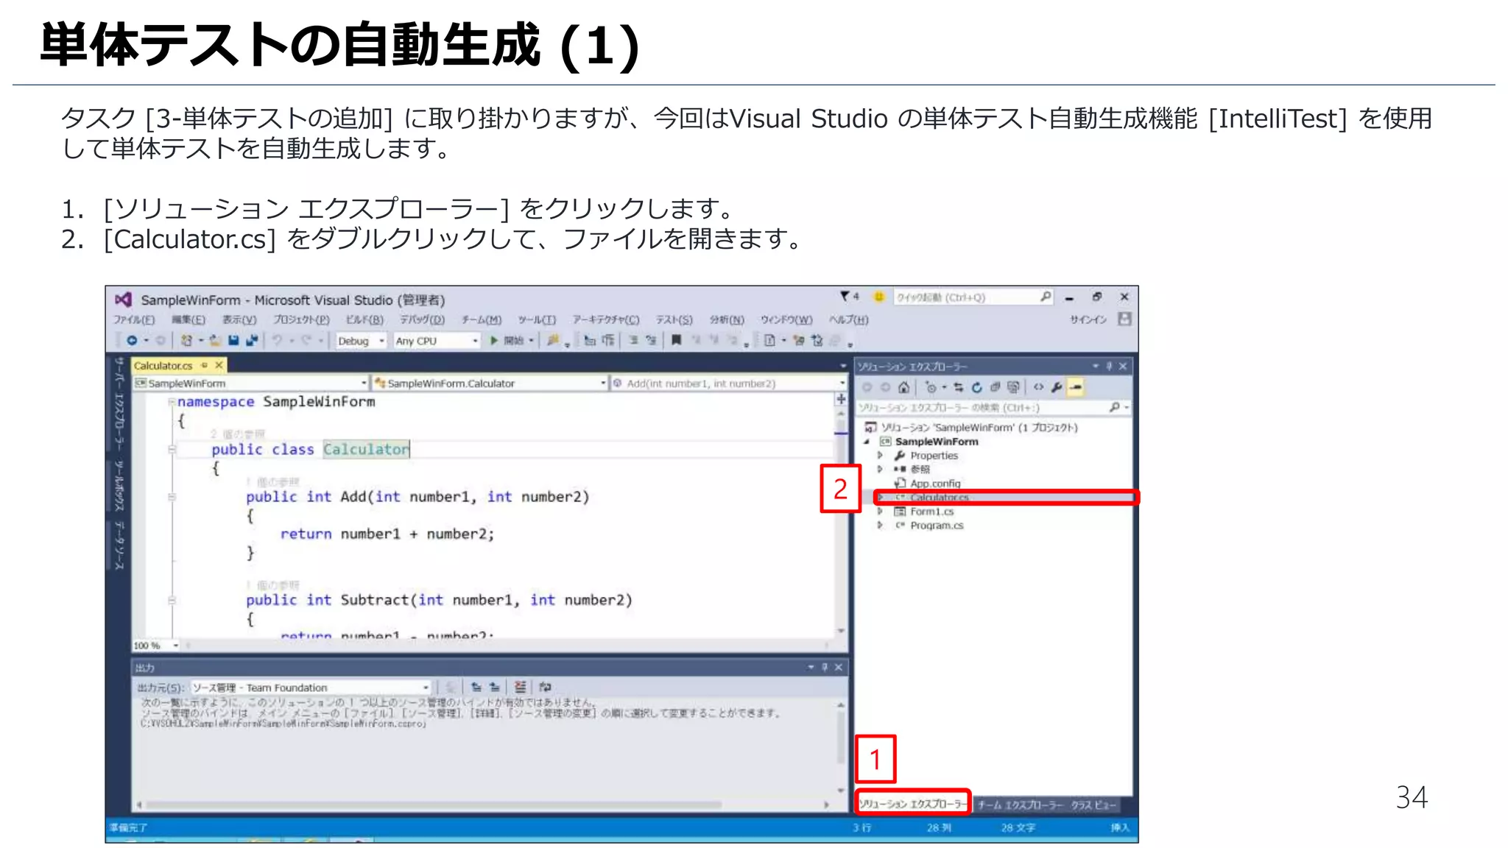Collapse the class Calculator outlining box
The width and height of the screenshot is (1508, 848).
click(x=172, y=449)
